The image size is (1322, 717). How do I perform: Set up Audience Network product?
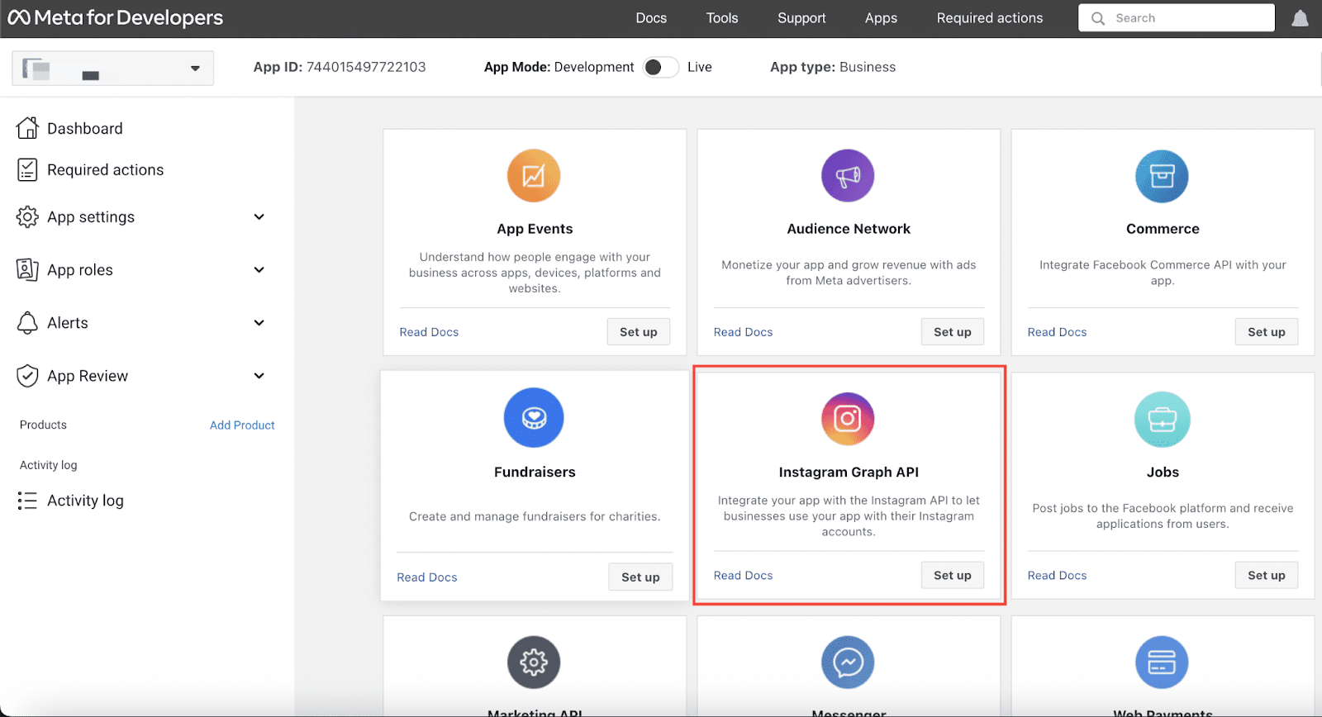[x=953, y=332]
